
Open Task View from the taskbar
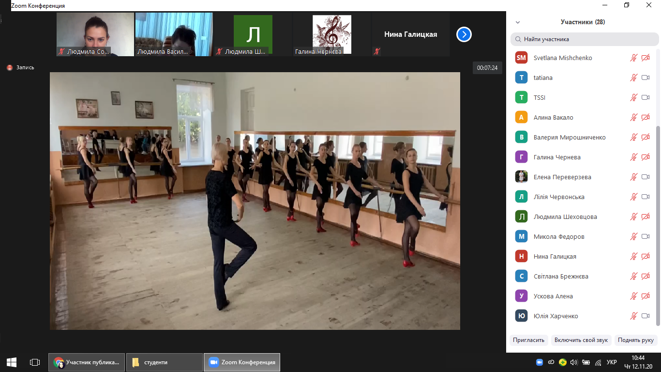click(34, 362)
